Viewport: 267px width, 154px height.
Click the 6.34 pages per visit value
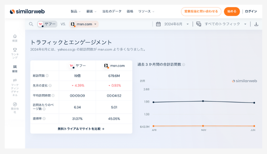click(x=77, y=107)
